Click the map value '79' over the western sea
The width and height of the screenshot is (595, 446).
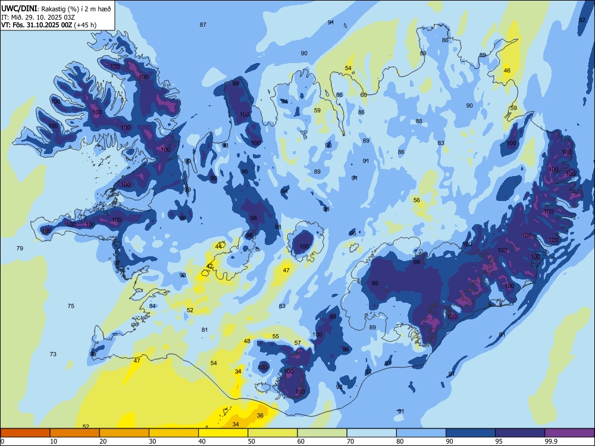20,249
